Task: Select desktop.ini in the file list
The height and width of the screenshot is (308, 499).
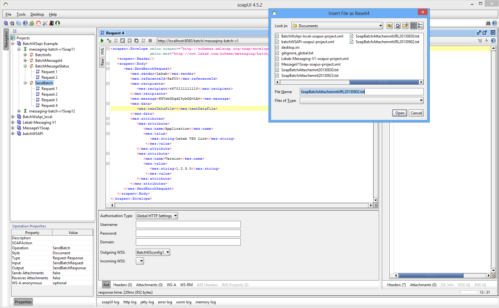Action: click(287, 47)
